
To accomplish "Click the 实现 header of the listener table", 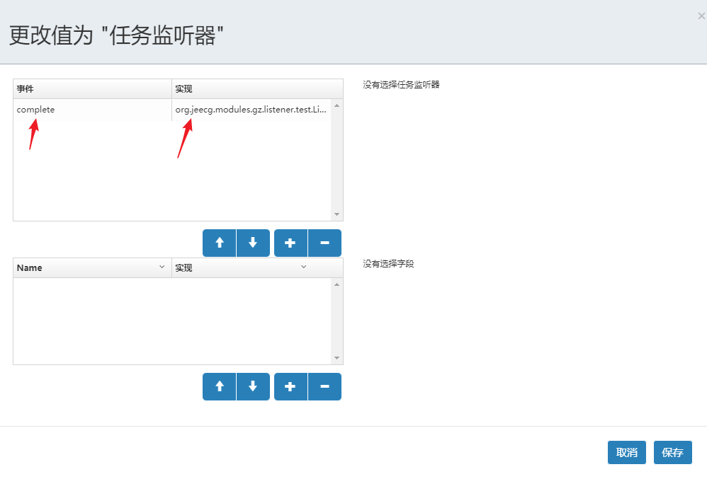I will [179, 88].
